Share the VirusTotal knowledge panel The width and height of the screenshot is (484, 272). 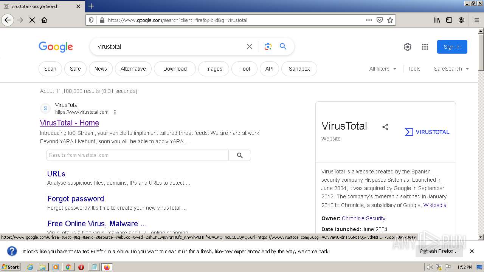[385, 127]
